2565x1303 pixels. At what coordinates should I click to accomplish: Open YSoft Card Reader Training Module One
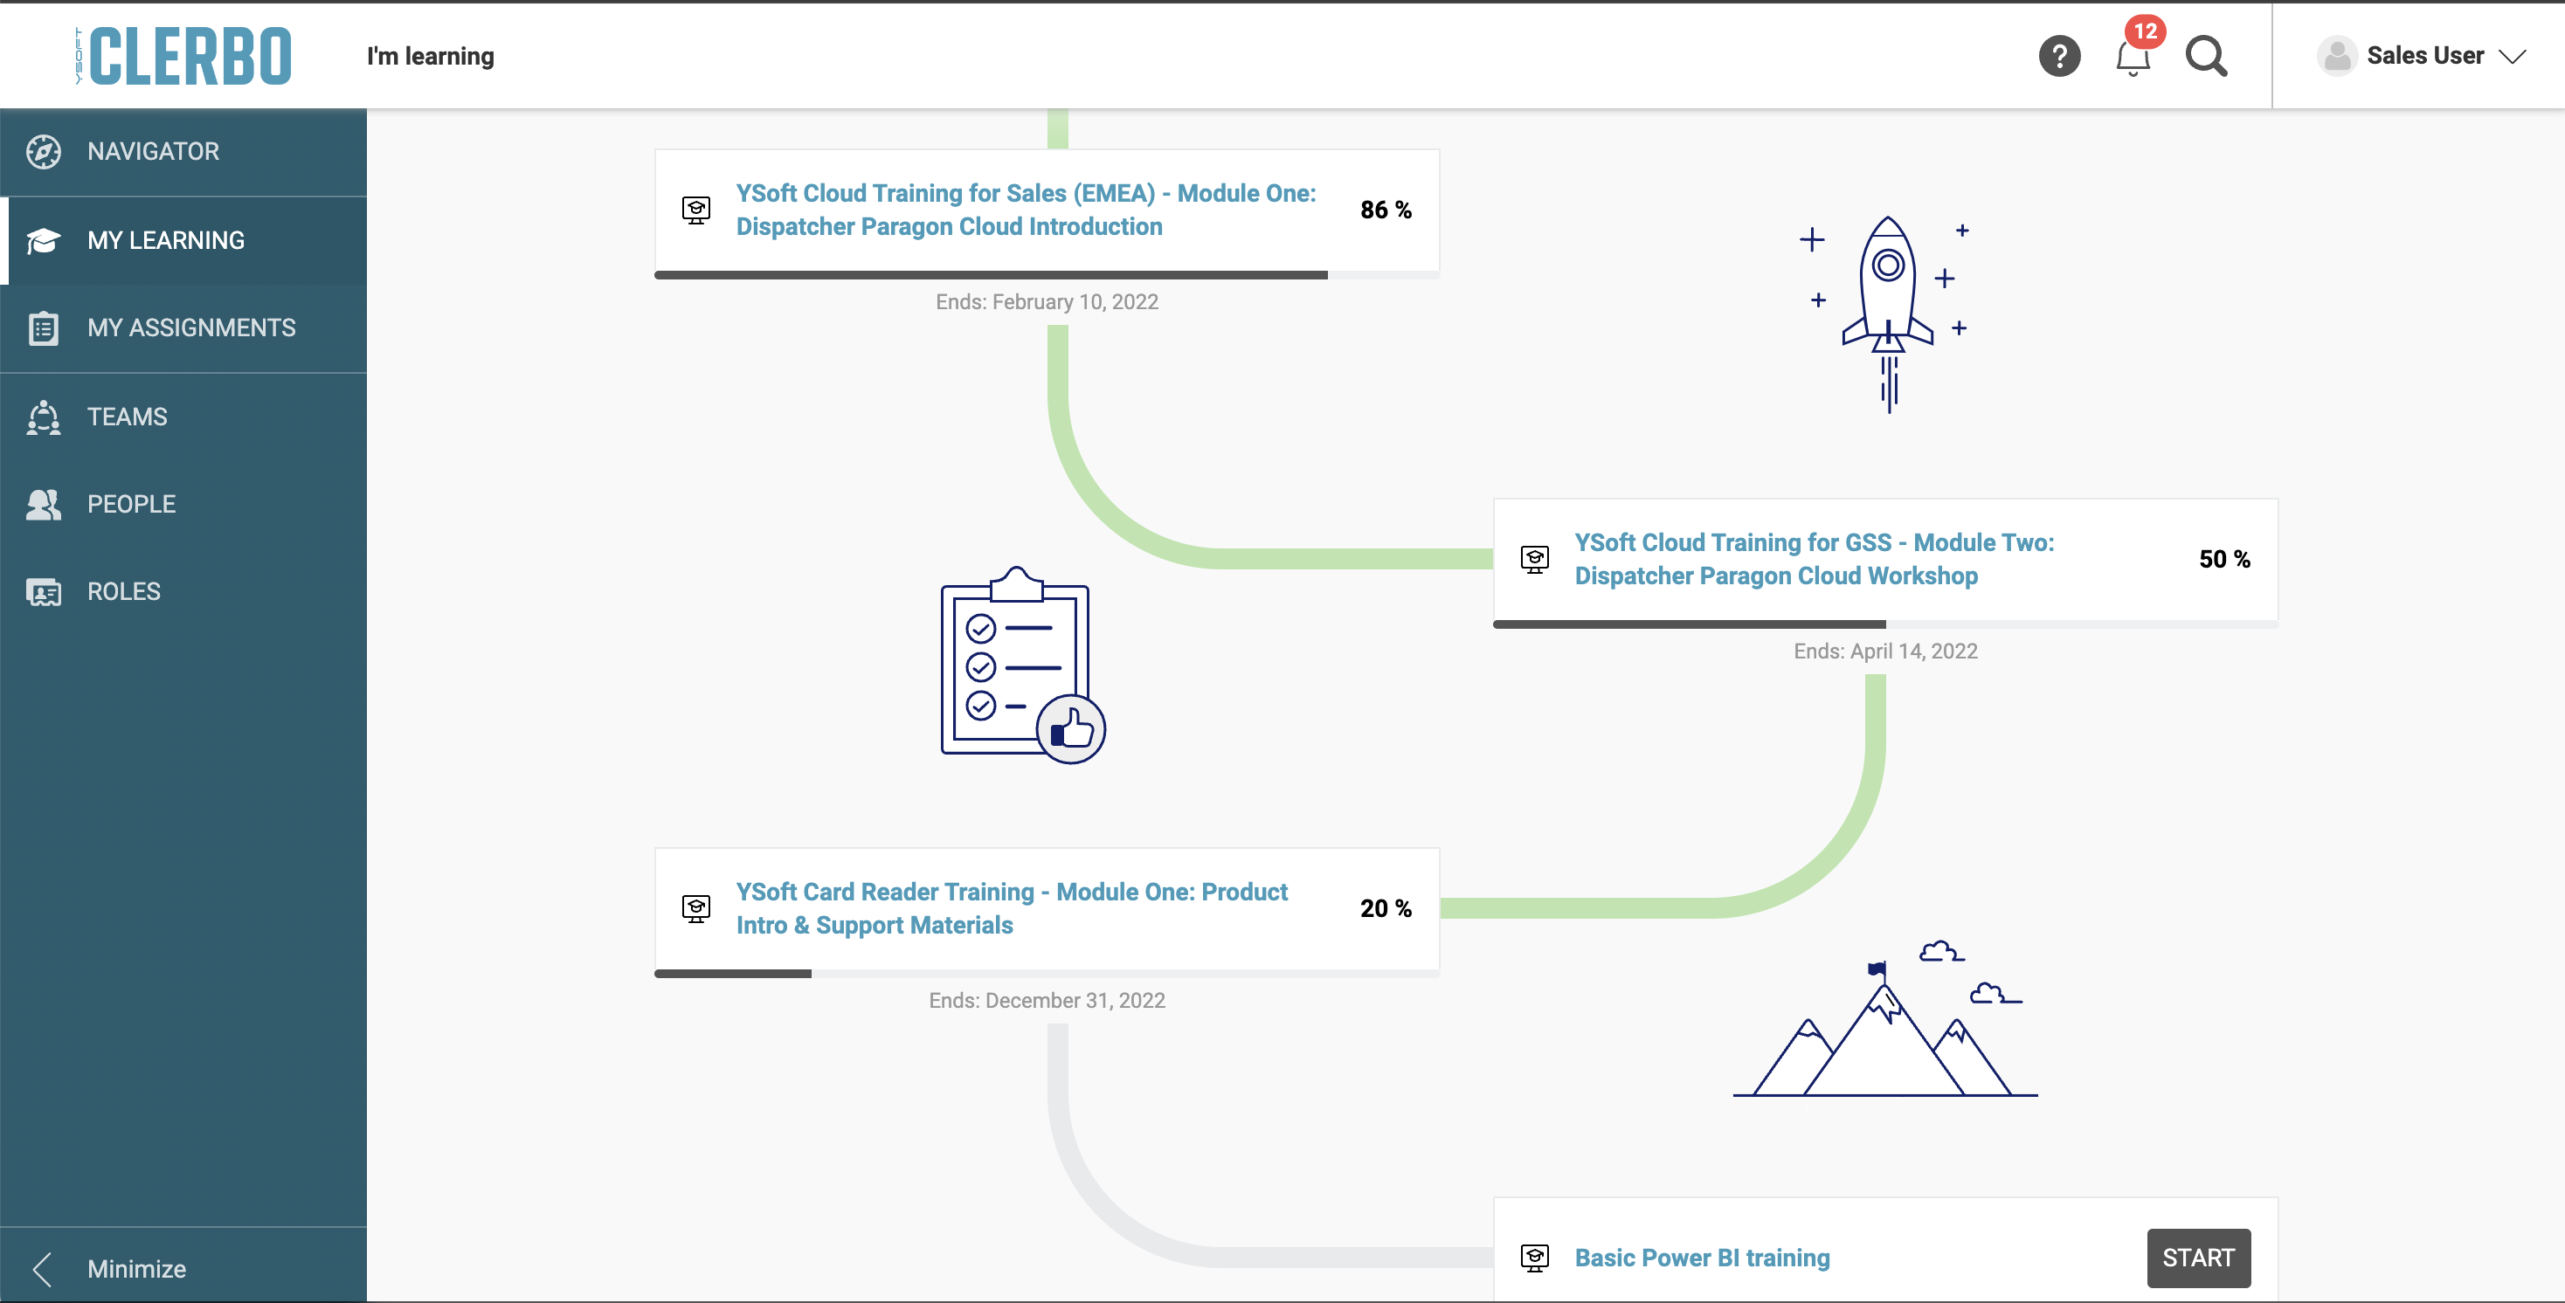(1012, 909)
